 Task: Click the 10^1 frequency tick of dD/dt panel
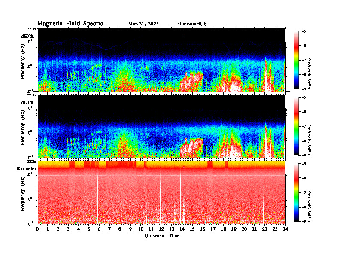click(x=29, y=108)
